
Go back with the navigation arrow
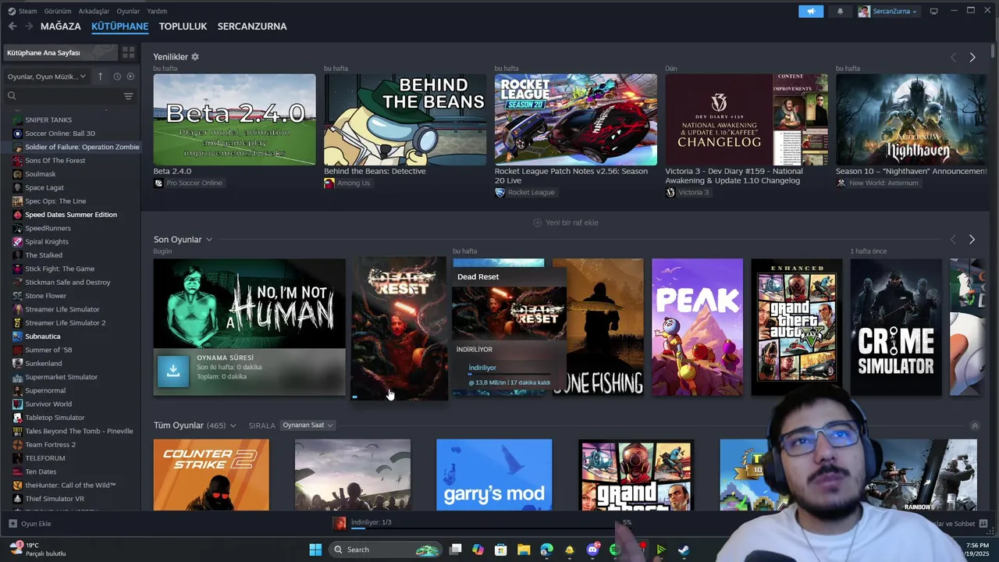[12, 27]
